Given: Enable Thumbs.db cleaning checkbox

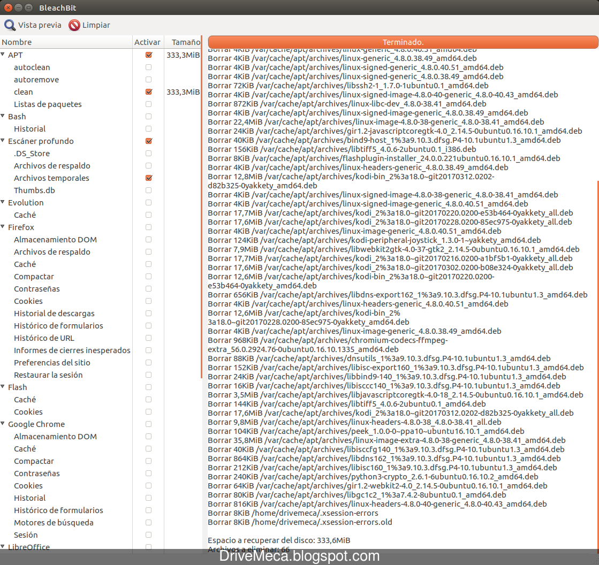Looking at the screenshot, I should point(148,190).
